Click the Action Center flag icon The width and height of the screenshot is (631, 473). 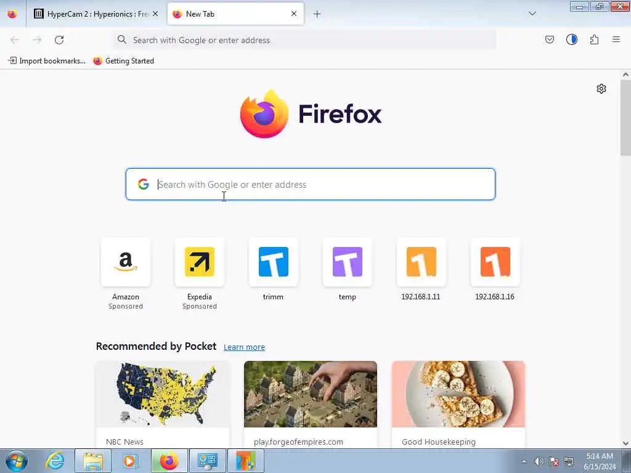tap(554, 461)
